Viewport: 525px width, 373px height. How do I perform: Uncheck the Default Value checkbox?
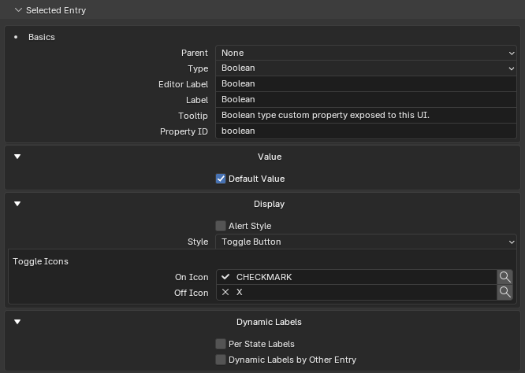point(221,179)
